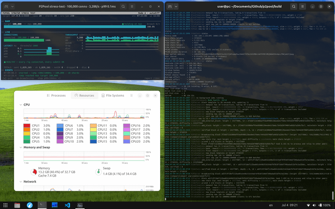Open hamburger menu in p2pool/build terminal

[x=303, y=7]
